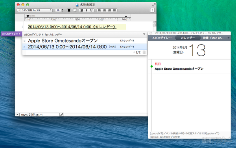
Task: Click the 2/2 candidate counter
Action: click(x=138, y=52)
